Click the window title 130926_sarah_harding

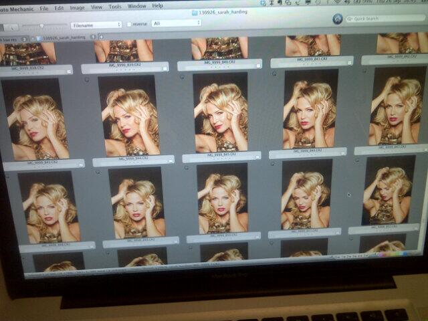(223, 12)
